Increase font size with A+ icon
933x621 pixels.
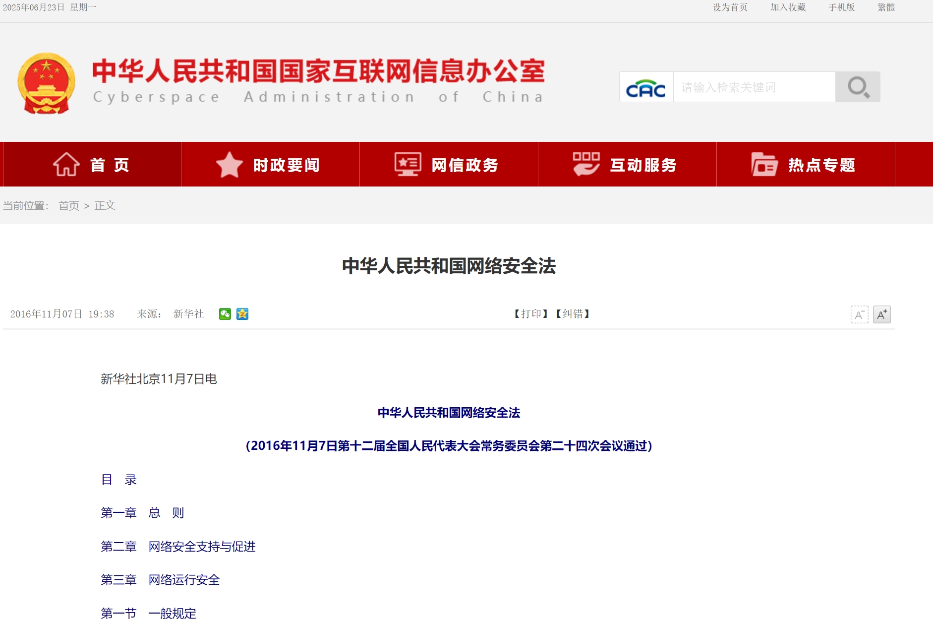coord(881,314)
